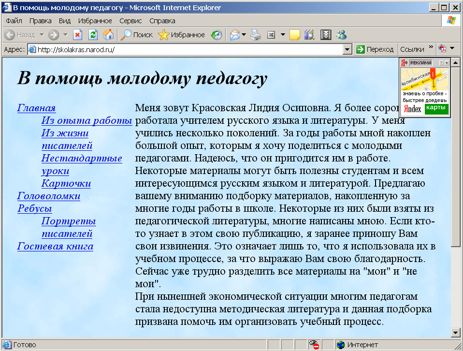
Task: Open the Головоломки link
Action: (x=49, y=196)
